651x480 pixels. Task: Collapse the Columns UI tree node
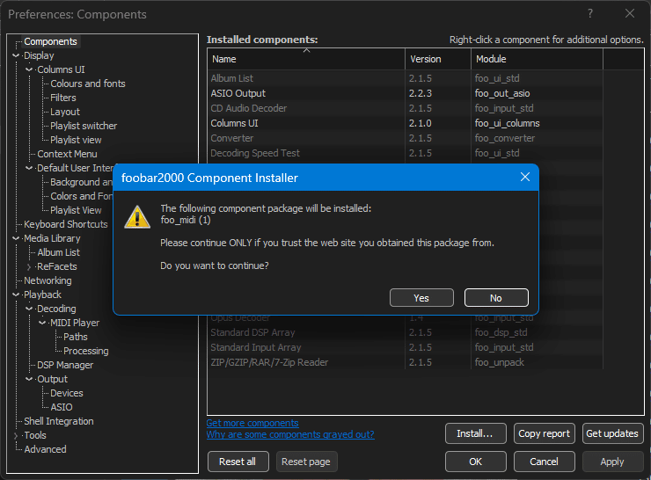pos(29,69)
